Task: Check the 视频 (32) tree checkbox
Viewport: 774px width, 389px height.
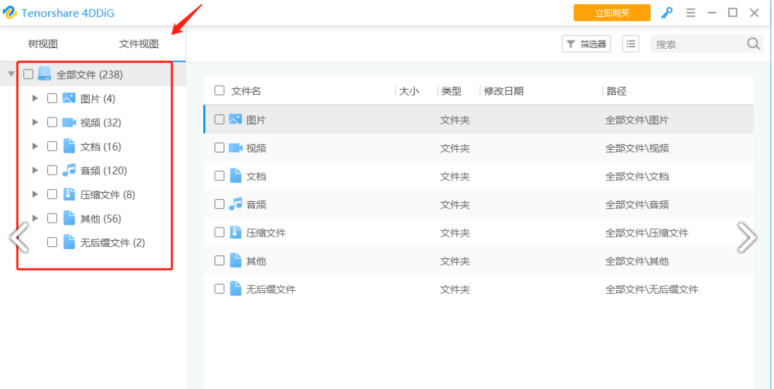Action: 52,122
